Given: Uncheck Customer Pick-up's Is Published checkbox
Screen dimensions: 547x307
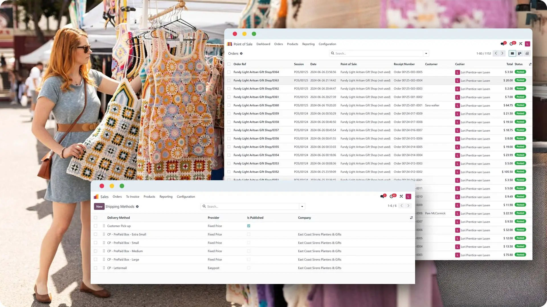Looking at the screenshot, I should [x=248, y=226].
